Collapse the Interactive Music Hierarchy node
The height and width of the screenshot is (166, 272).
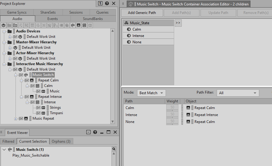[x=4, y=64]
